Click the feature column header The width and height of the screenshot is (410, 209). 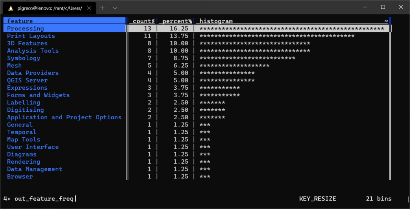pos(20,21)
